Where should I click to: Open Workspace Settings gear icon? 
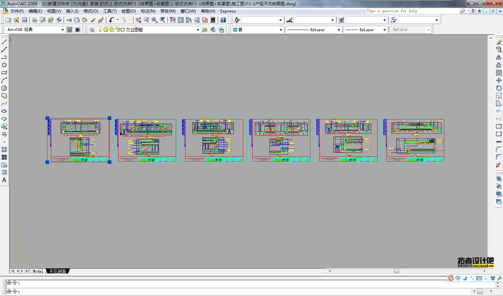coord(70,30)
